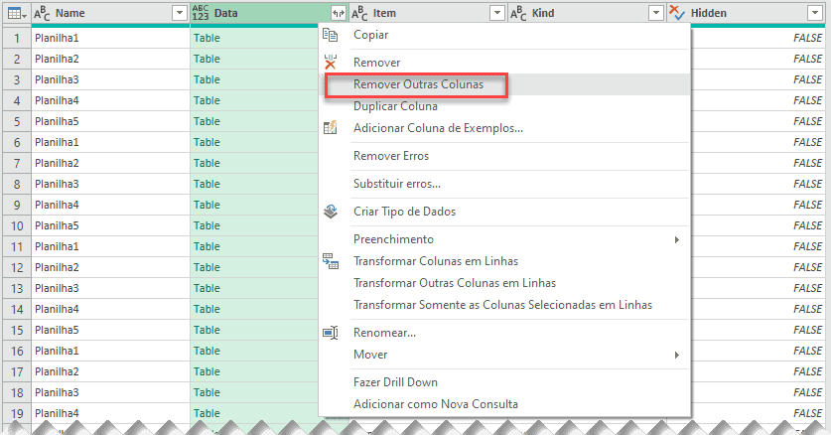Click Planilha2 cell in row 2
Screen dimensions: 831x435
click(x=110, y=59)
